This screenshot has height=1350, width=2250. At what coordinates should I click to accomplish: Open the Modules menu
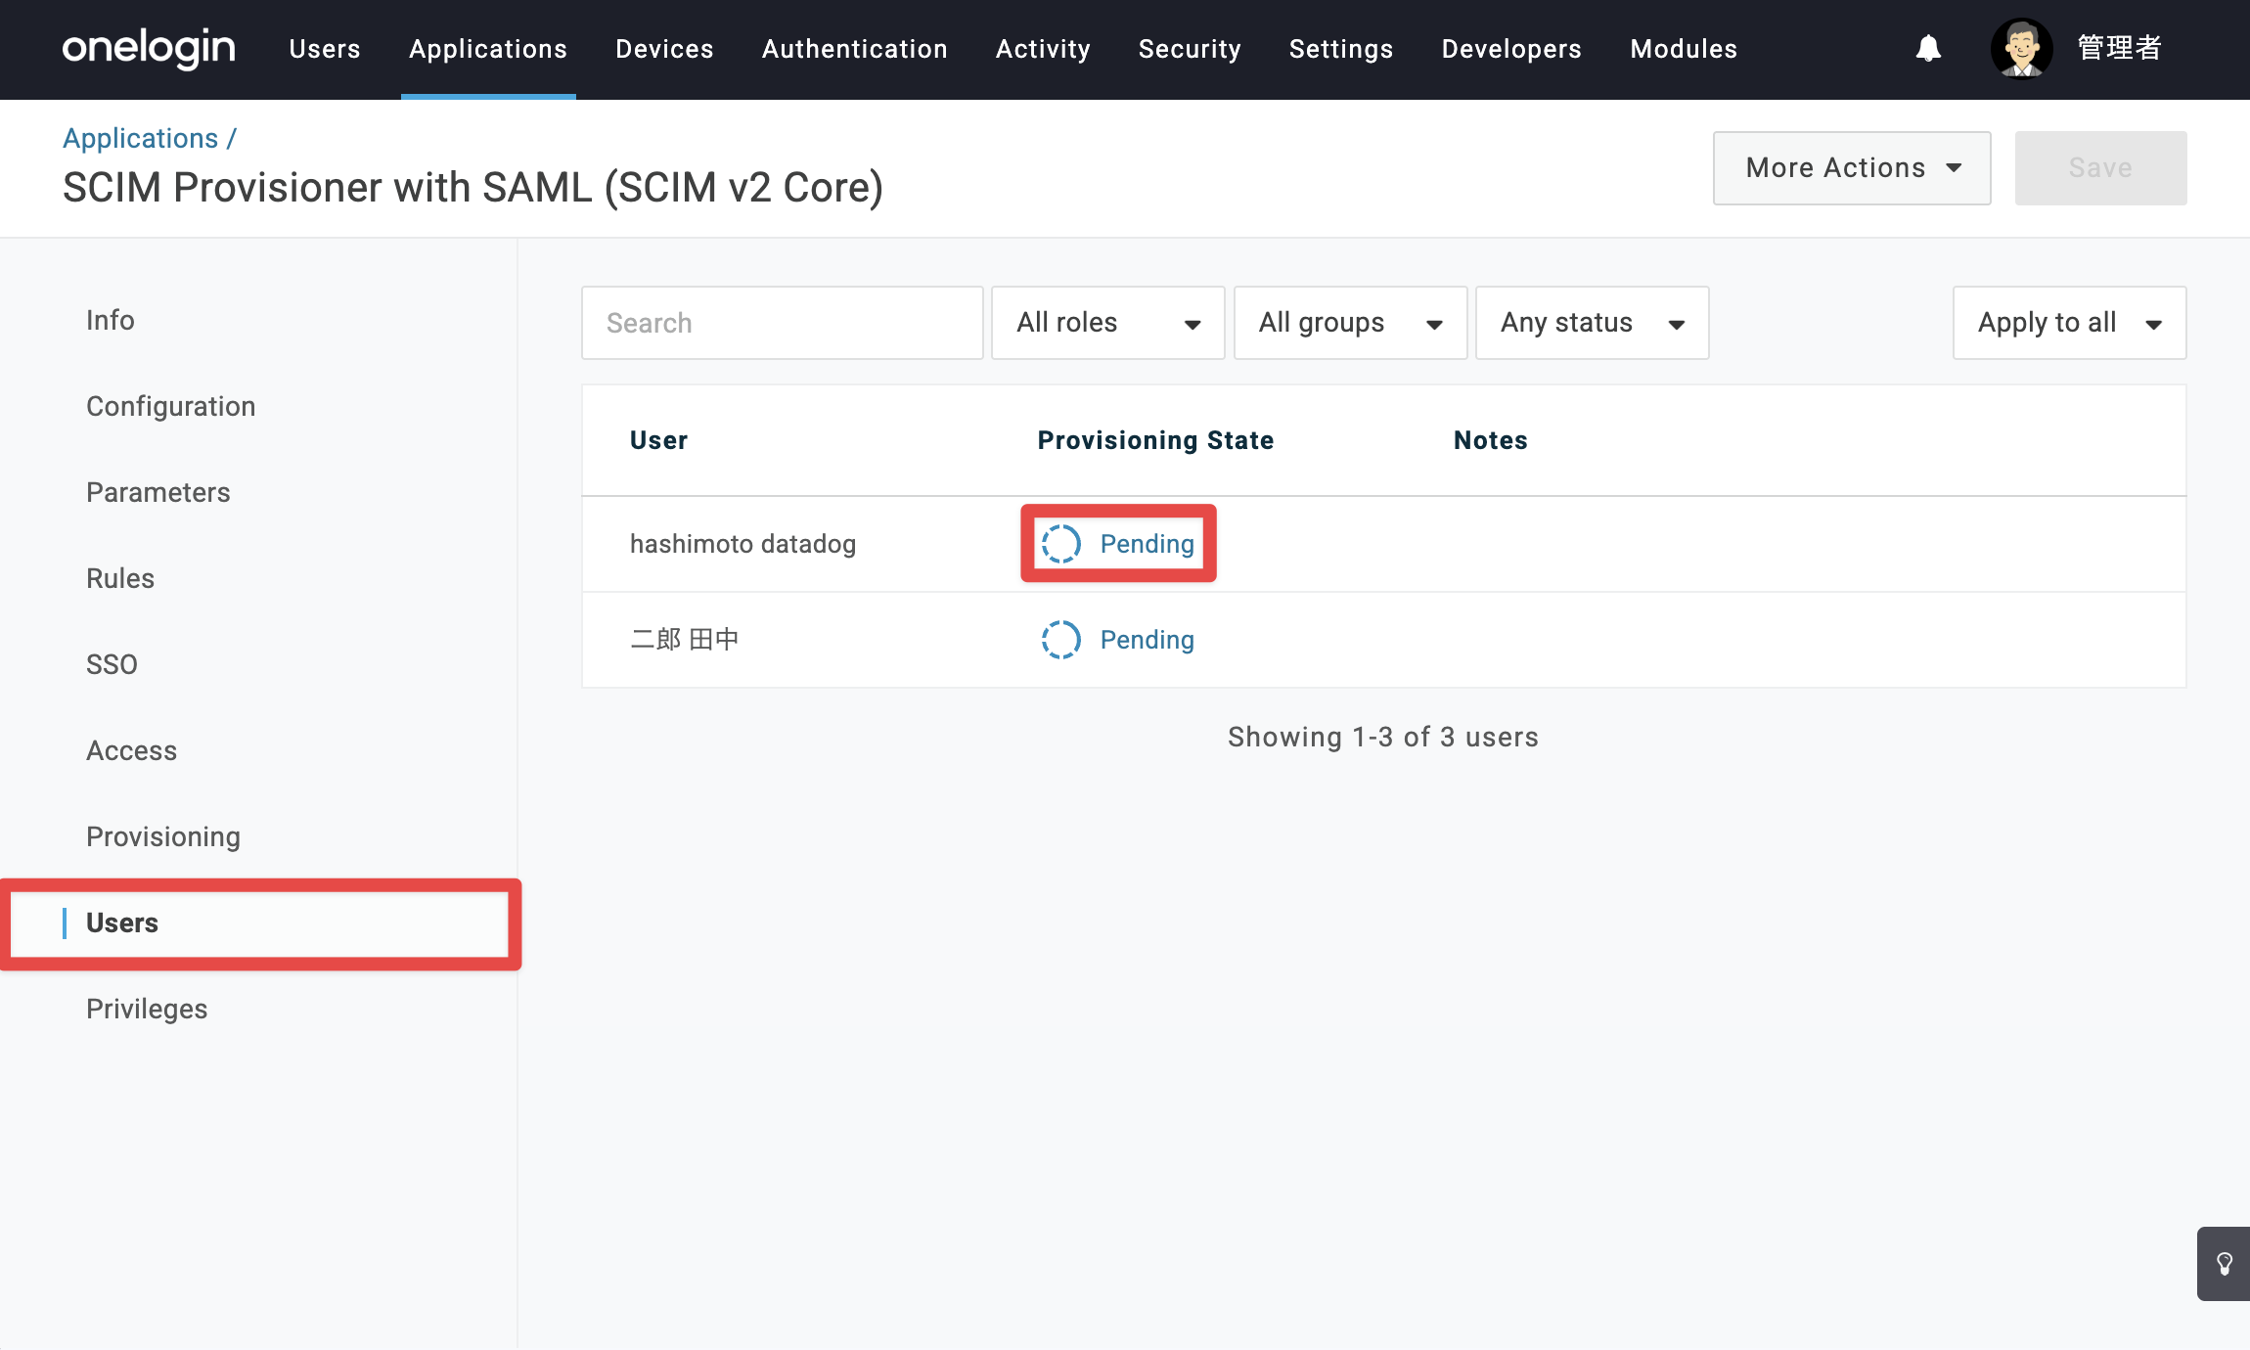[x=1684, y=49]
